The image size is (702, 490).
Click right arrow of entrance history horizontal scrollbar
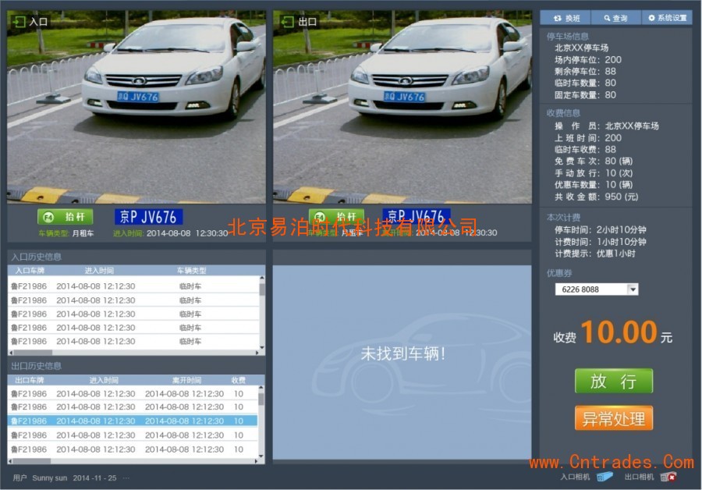point(257,353)
